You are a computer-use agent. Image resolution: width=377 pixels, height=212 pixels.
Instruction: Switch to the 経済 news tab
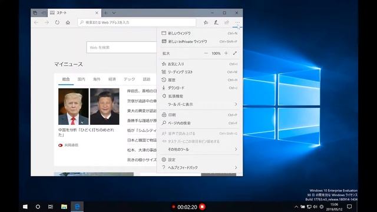click(x=112, y=79)
